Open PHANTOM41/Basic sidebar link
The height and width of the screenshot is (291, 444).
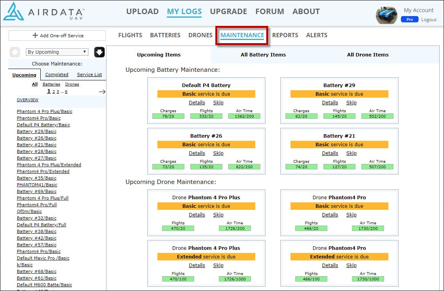pos(37,185)
